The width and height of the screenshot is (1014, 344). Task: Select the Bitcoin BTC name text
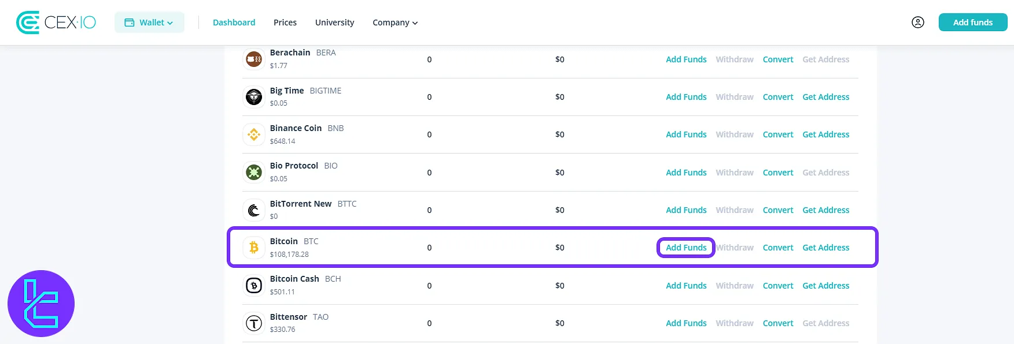click(x=294, y=241)
